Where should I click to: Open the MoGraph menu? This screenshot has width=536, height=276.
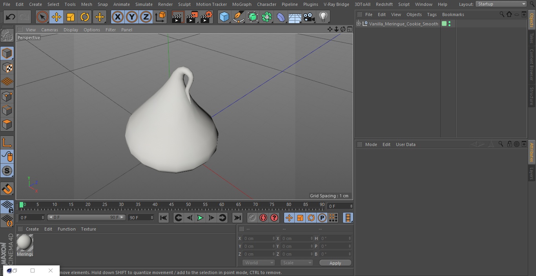(x=242, y=4)
